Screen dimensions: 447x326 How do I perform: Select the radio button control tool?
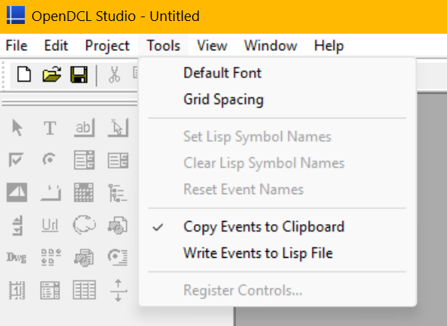pos(50,159)
